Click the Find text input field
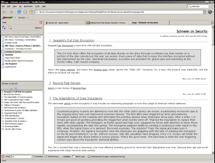Image resolution: width=215 pixels, height=163 pixels. point(21,156)
